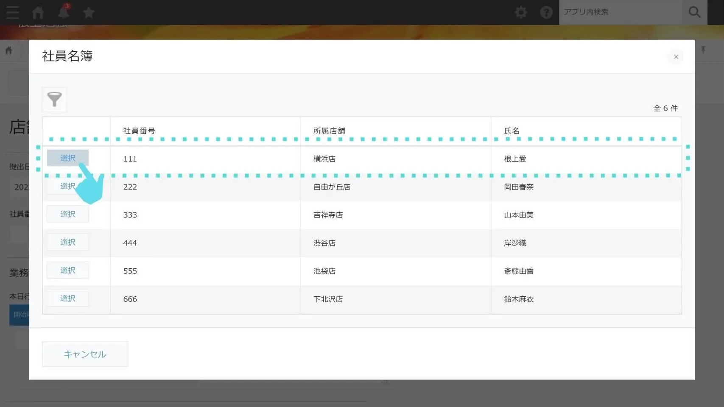
Task: Open notifications bell icon
Action: click(x=64, y=12)
